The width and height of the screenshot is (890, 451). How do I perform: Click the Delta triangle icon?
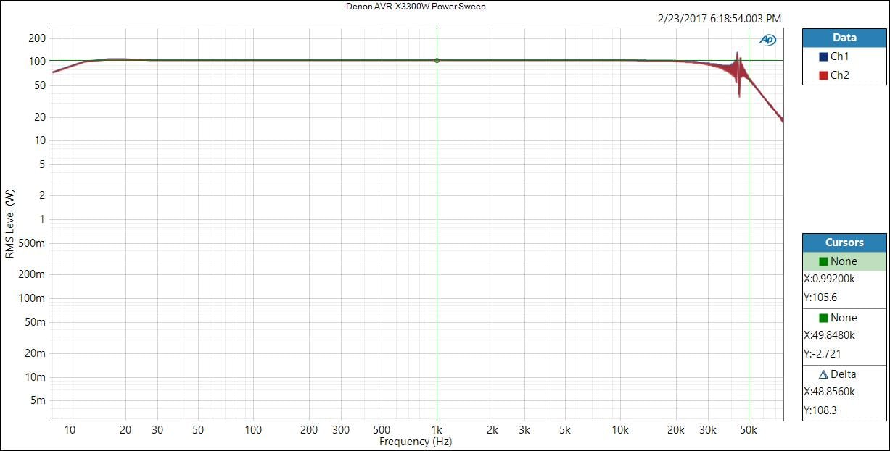823,374
